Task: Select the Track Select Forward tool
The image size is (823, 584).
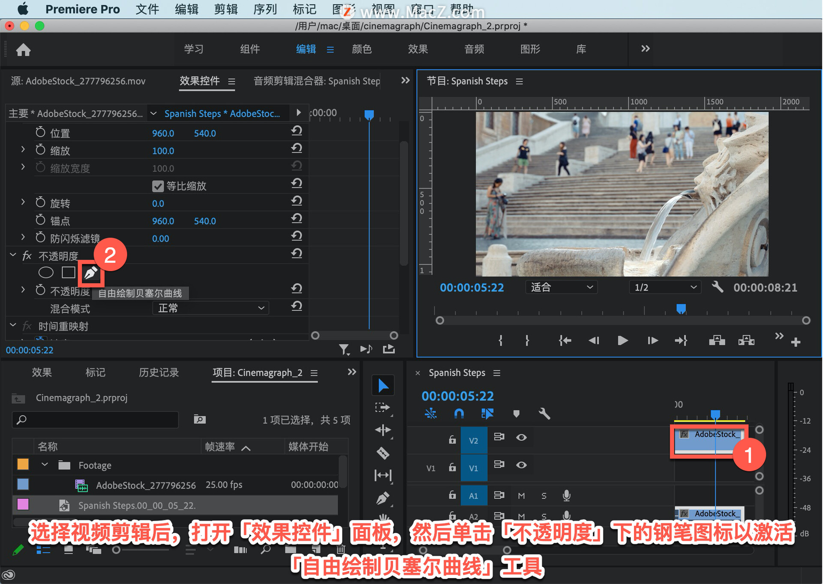Action: (x=382, y=408)
